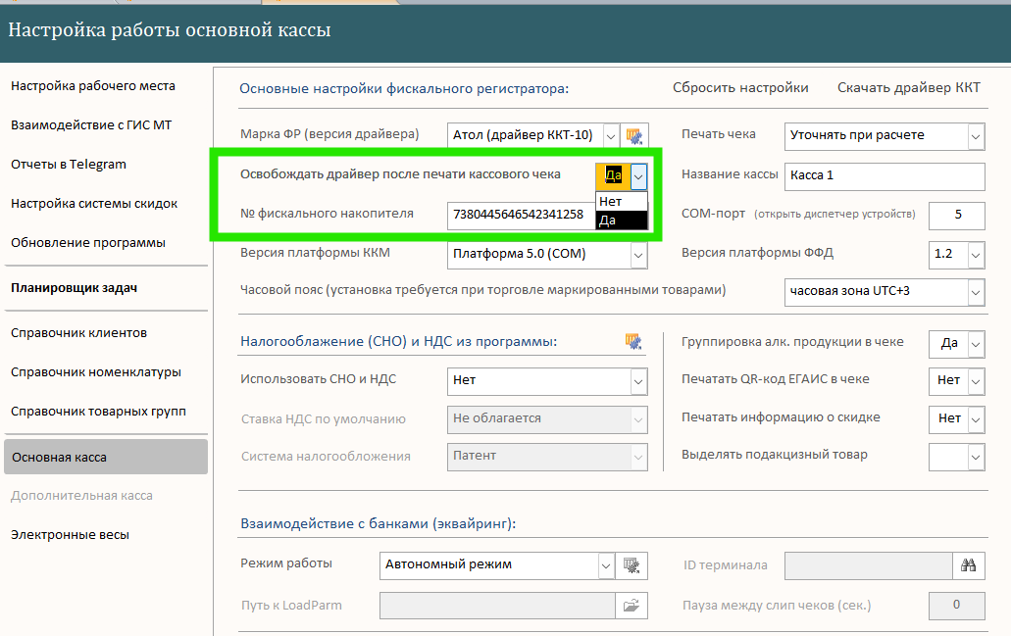
Task: Click COM-порт number field
Action: coord(957,216)
